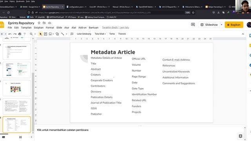Switch to grid view icon
Viewport: 251px width, 141px height.
coord(20,137)
